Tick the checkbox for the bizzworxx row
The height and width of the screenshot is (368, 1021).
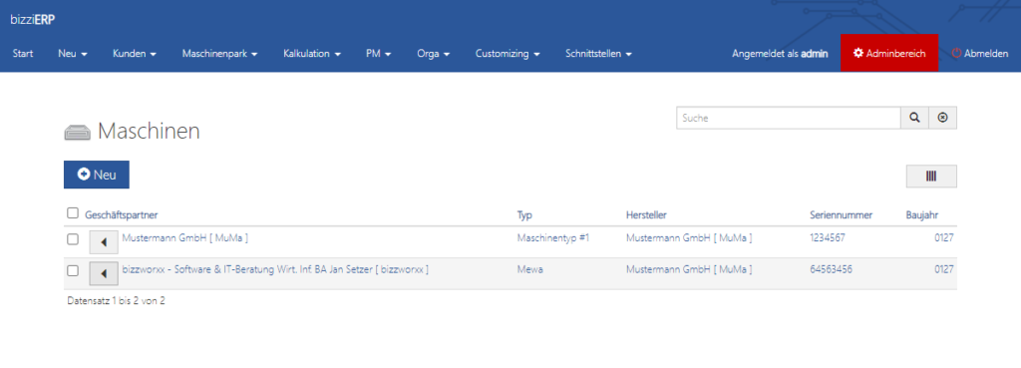73,270
